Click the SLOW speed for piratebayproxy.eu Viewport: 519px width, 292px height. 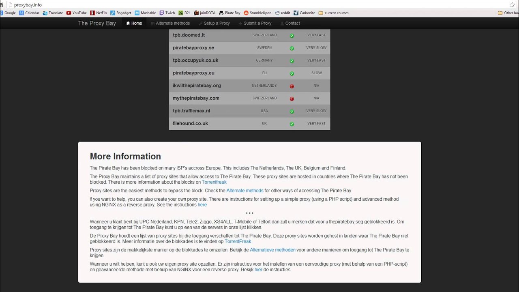tap(316, 73)
